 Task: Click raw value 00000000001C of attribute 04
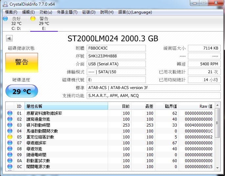pyautogui.click(x=199, y=131)
